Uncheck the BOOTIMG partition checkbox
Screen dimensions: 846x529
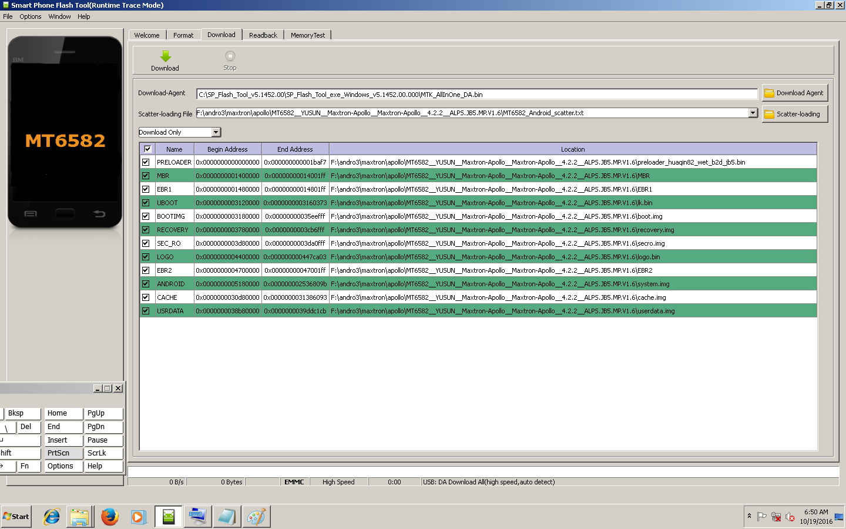click(146, 216)
